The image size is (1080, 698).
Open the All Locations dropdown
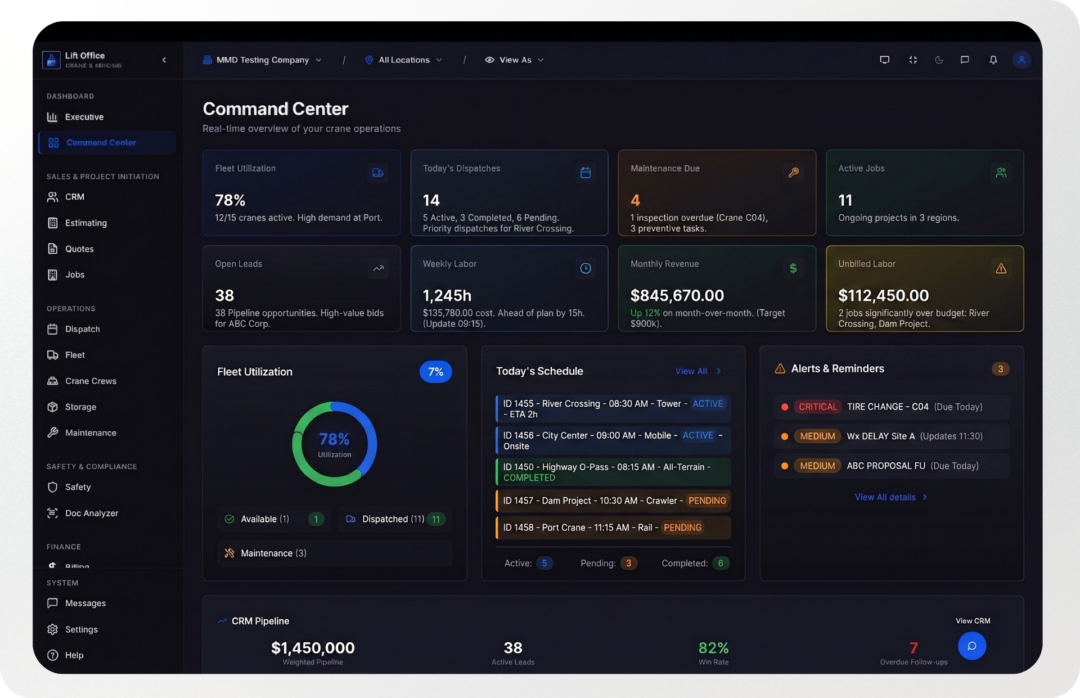404,60
